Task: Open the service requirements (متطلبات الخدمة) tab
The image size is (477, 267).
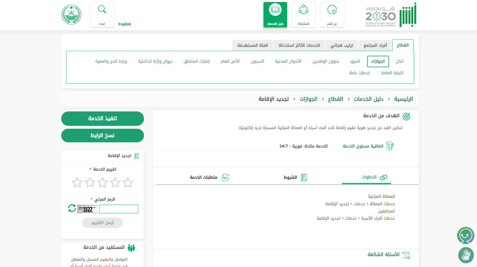Action: (x=210, y=177)
